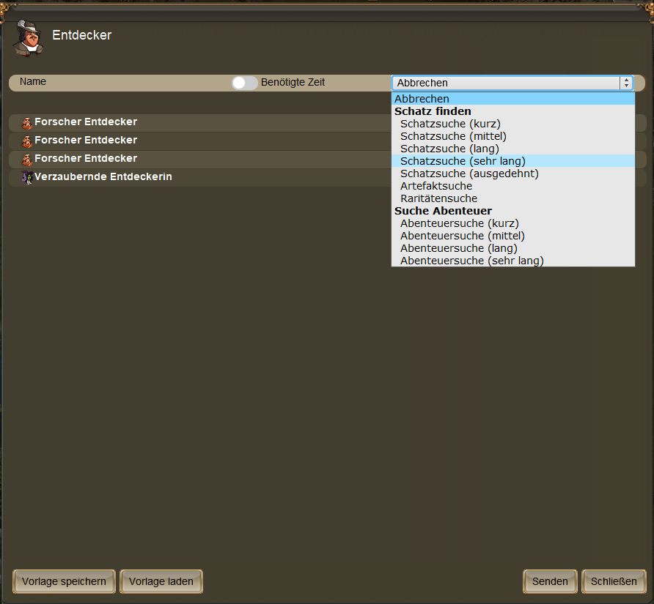
Task: Click the Name column header
Action: 33,82
